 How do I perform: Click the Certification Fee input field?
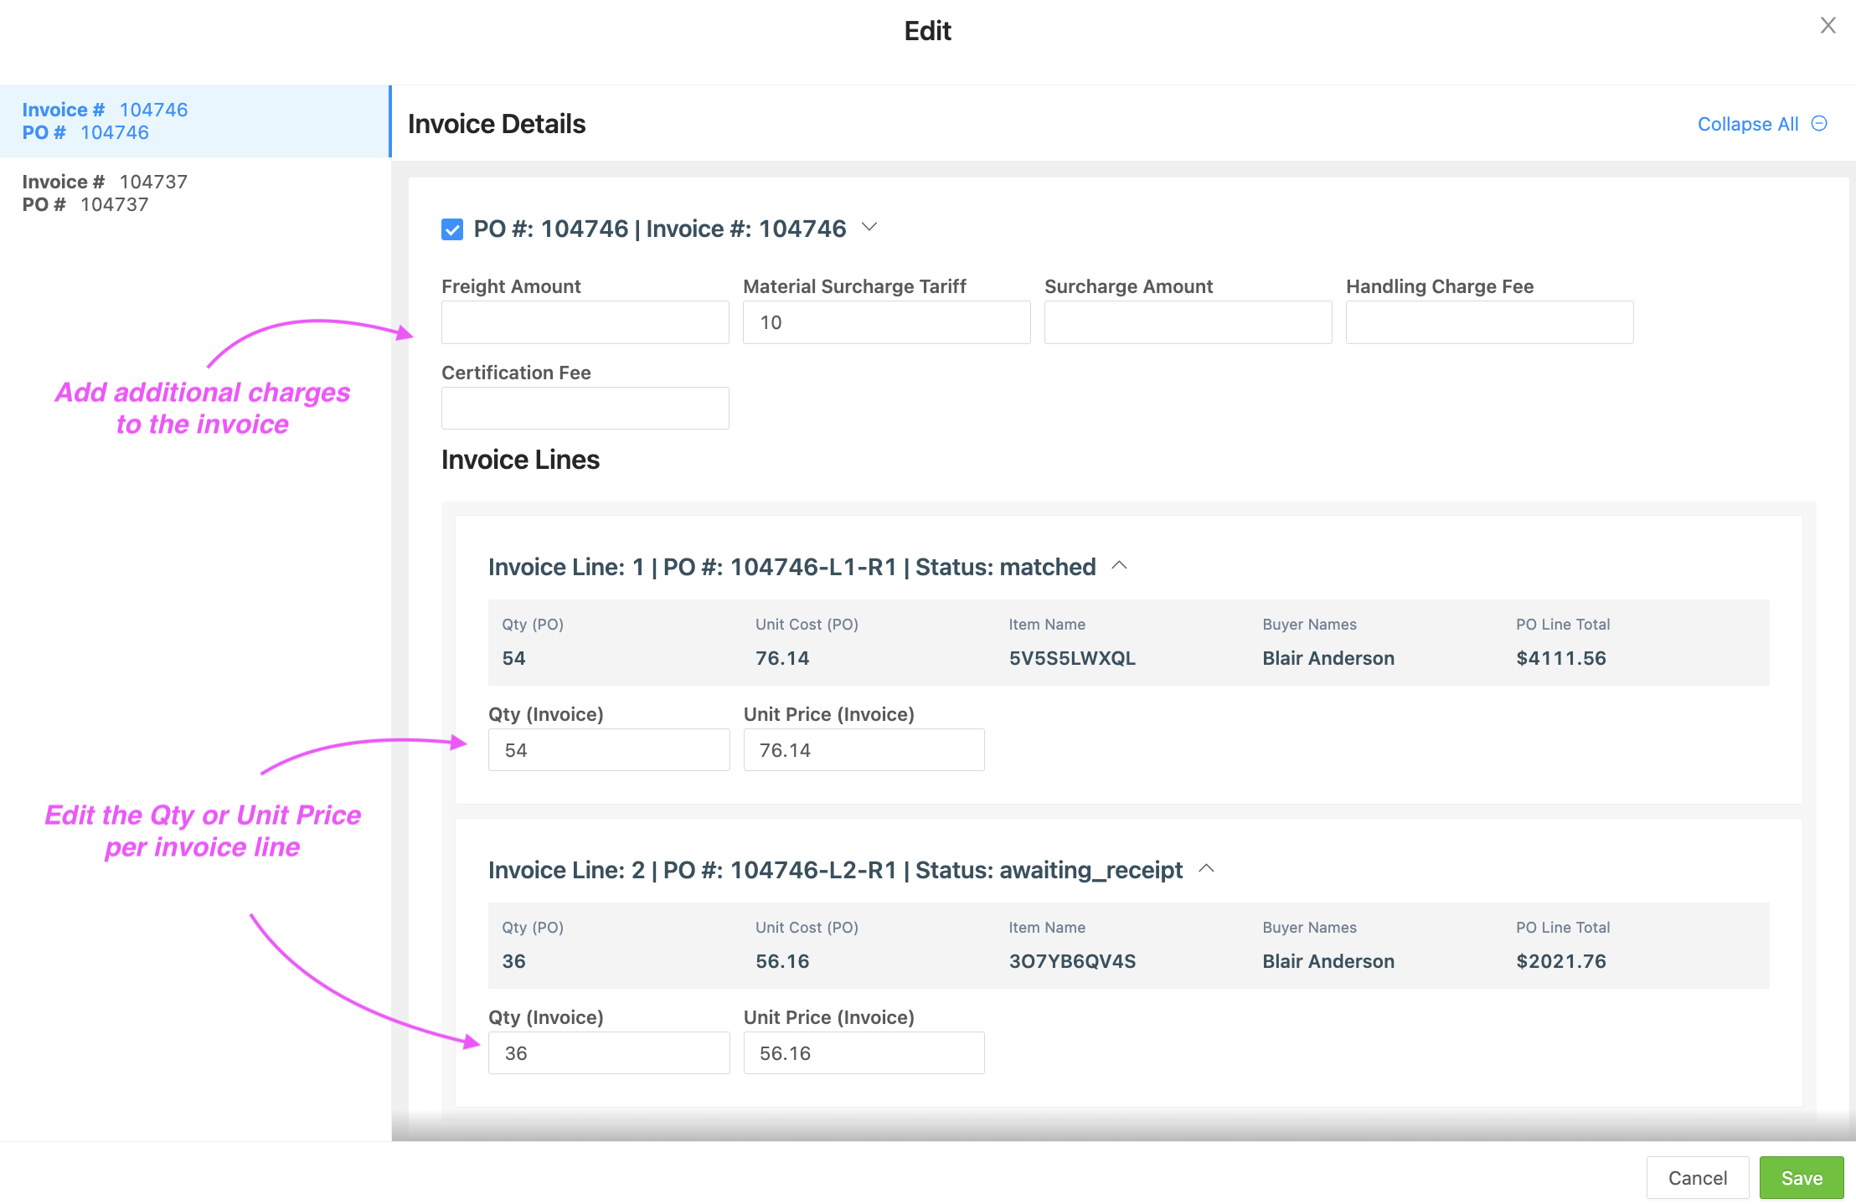tap(585, 409)
